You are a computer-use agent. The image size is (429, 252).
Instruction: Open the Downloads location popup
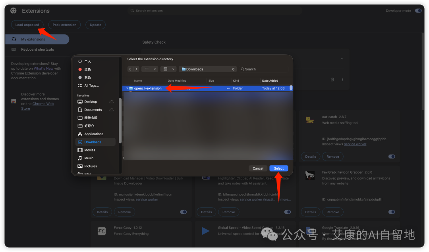208,69
